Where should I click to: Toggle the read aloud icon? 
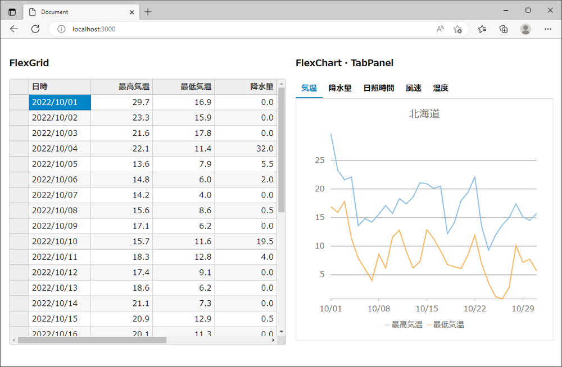click(440, 29)
